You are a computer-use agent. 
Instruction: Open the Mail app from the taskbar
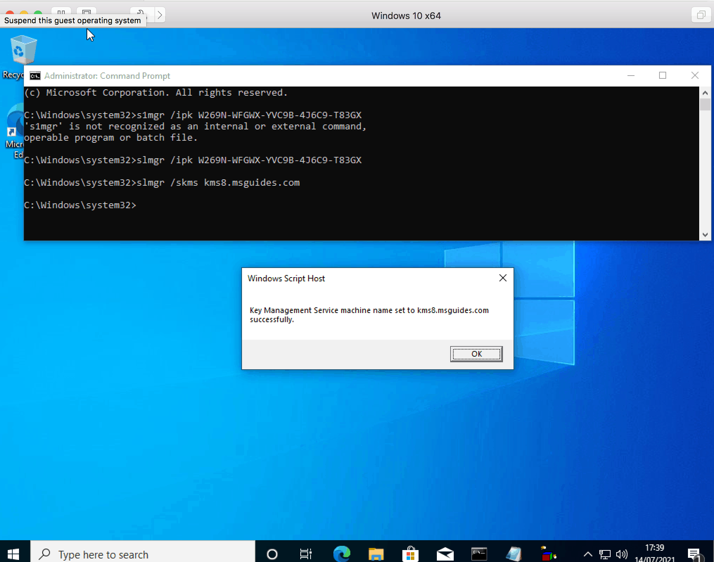tap(445, 554)
